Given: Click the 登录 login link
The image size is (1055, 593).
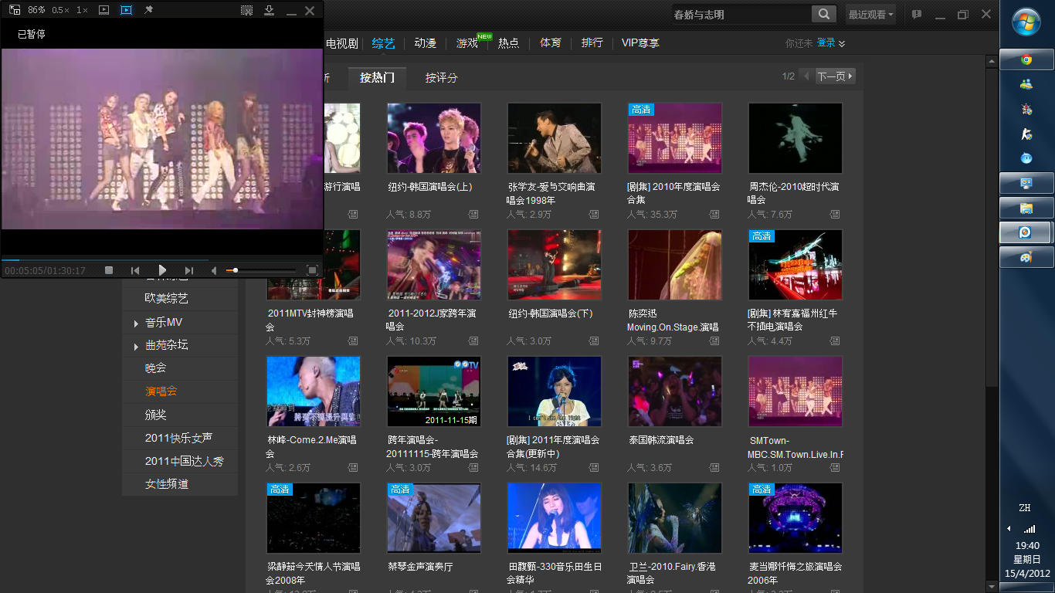Looking at the screenshot, I should 826,43.
